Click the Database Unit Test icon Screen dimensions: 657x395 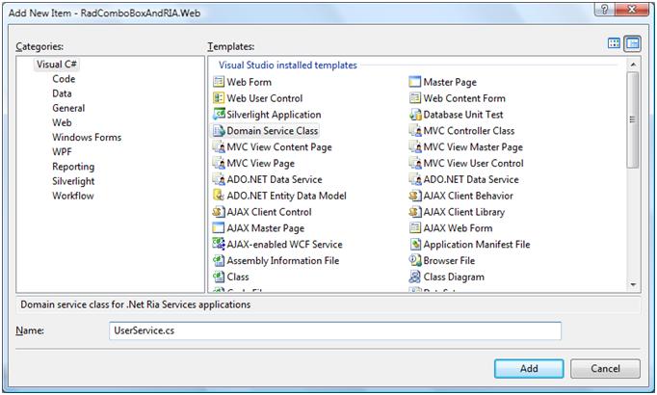415,115
